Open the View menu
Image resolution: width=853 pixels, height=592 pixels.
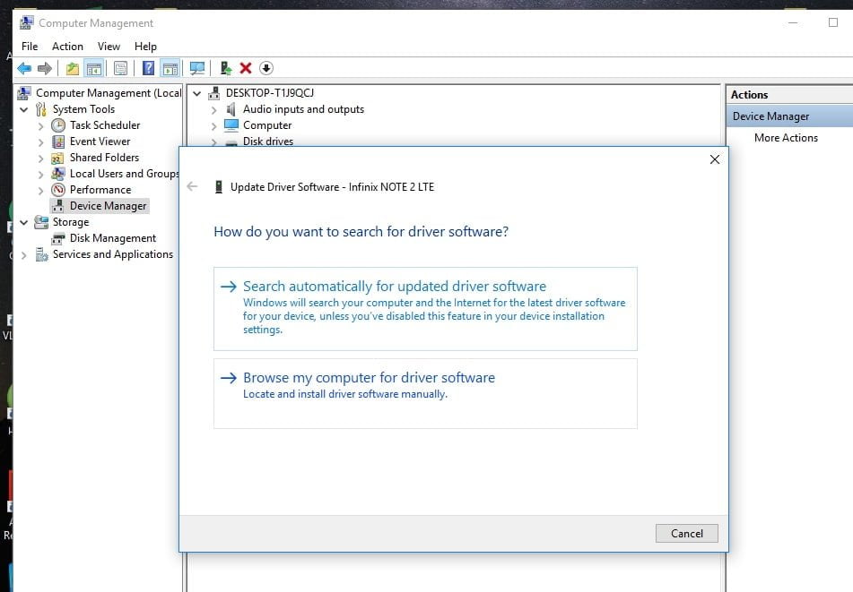coord(109,47)
